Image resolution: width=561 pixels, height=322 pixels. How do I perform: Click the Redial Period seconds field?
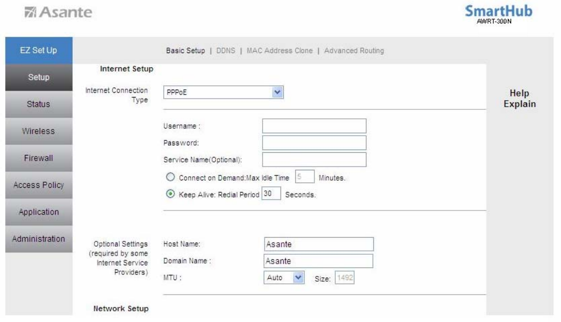271,194
